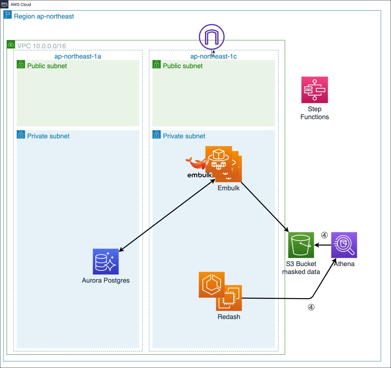
Task: Toggle the Public subnet lock icon in ap-northeast-1a
Action: pyautogui.click(x=21, y=64)
